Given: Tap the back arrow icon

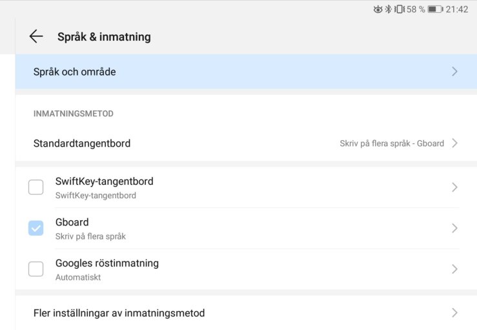Looking at the screenshot, I should coord(36,37).
